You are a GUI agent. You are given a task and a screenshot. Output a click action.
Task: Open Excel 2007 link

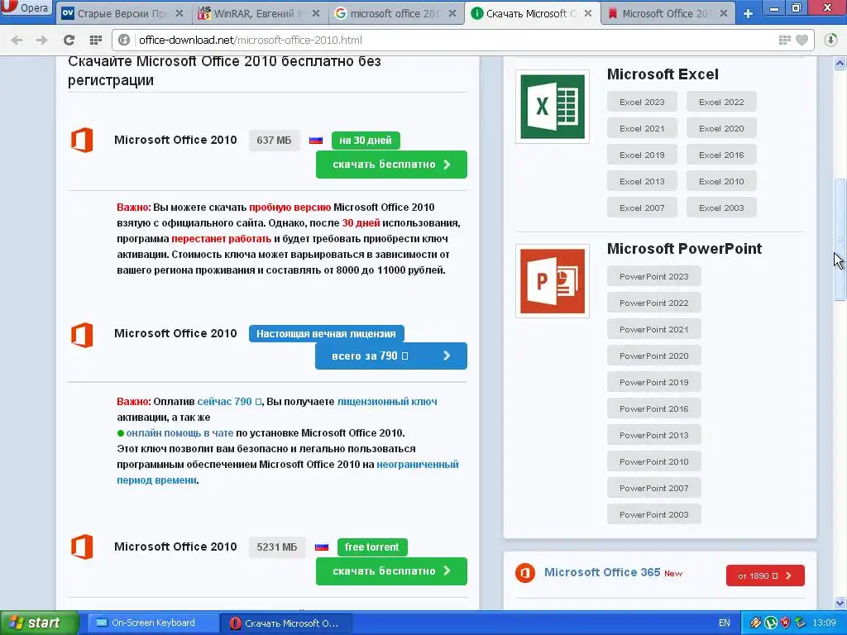pos(642,208)
